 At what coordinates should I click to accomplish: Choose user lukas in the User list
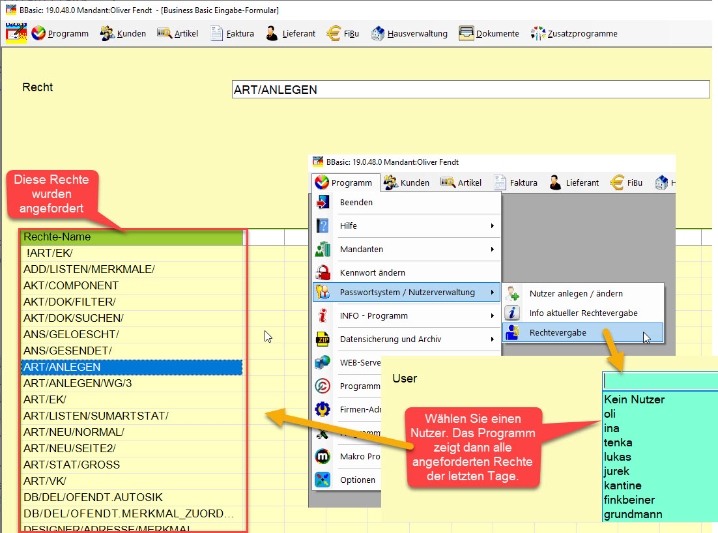click(660, 457)
